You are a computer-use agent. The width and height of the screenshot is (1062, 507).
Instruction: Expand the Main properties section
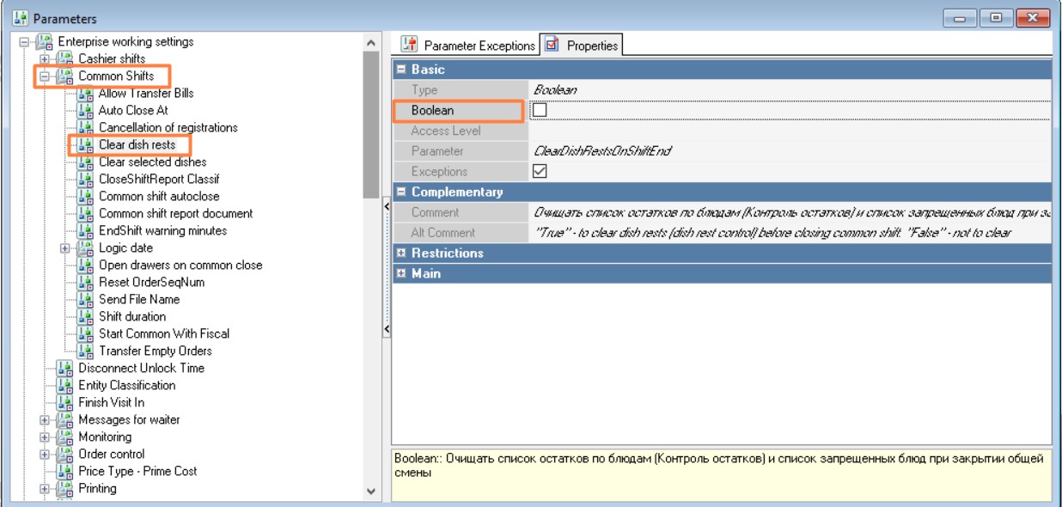[401, 273]
